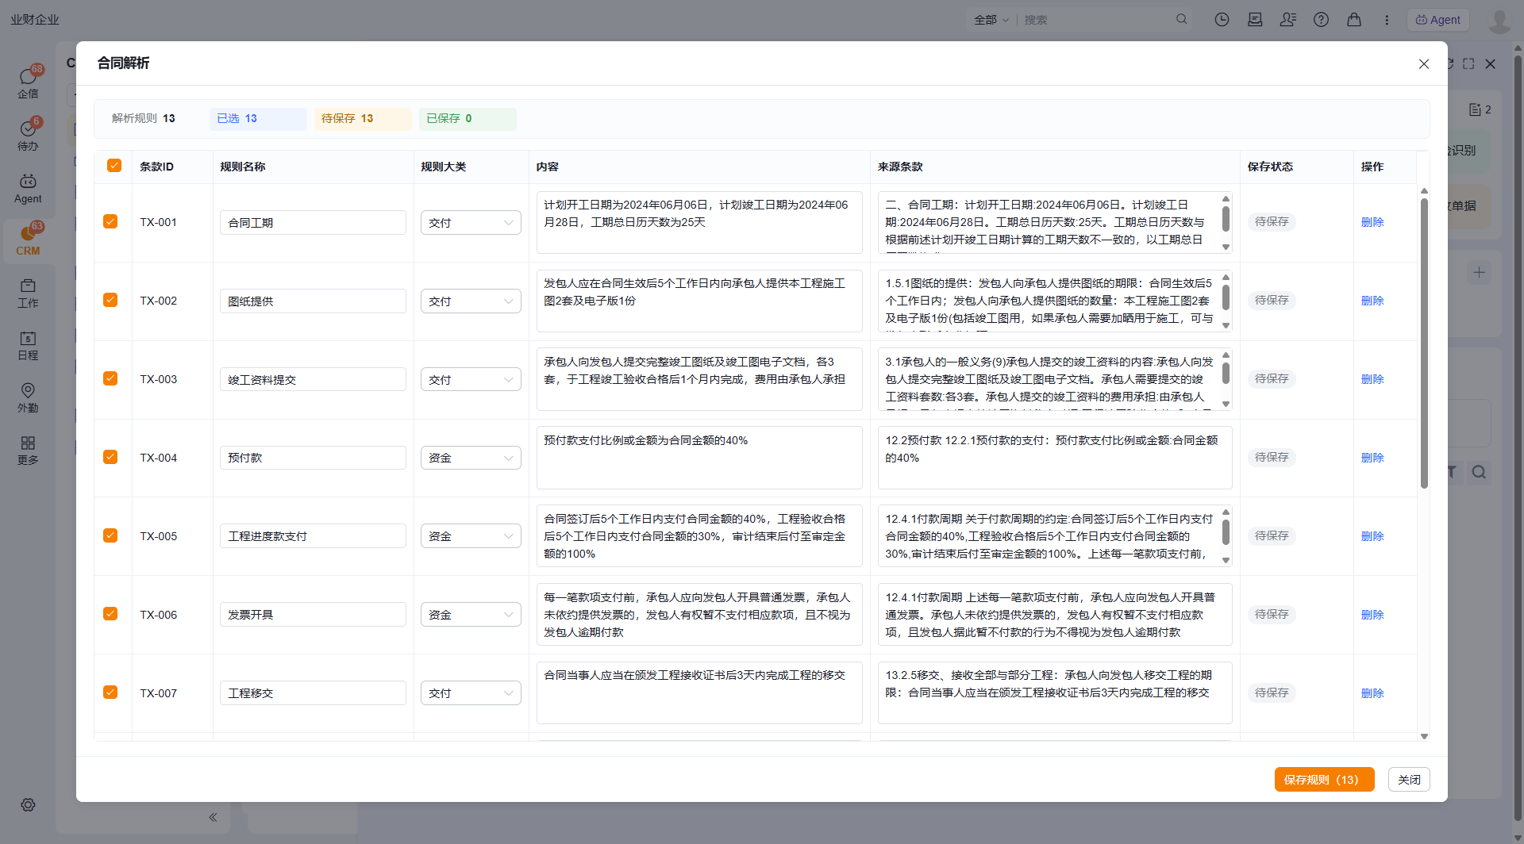Collapse the sidebar with double-chevron icon
Viewport: 1524px width, 844px height.
point(213,817)
